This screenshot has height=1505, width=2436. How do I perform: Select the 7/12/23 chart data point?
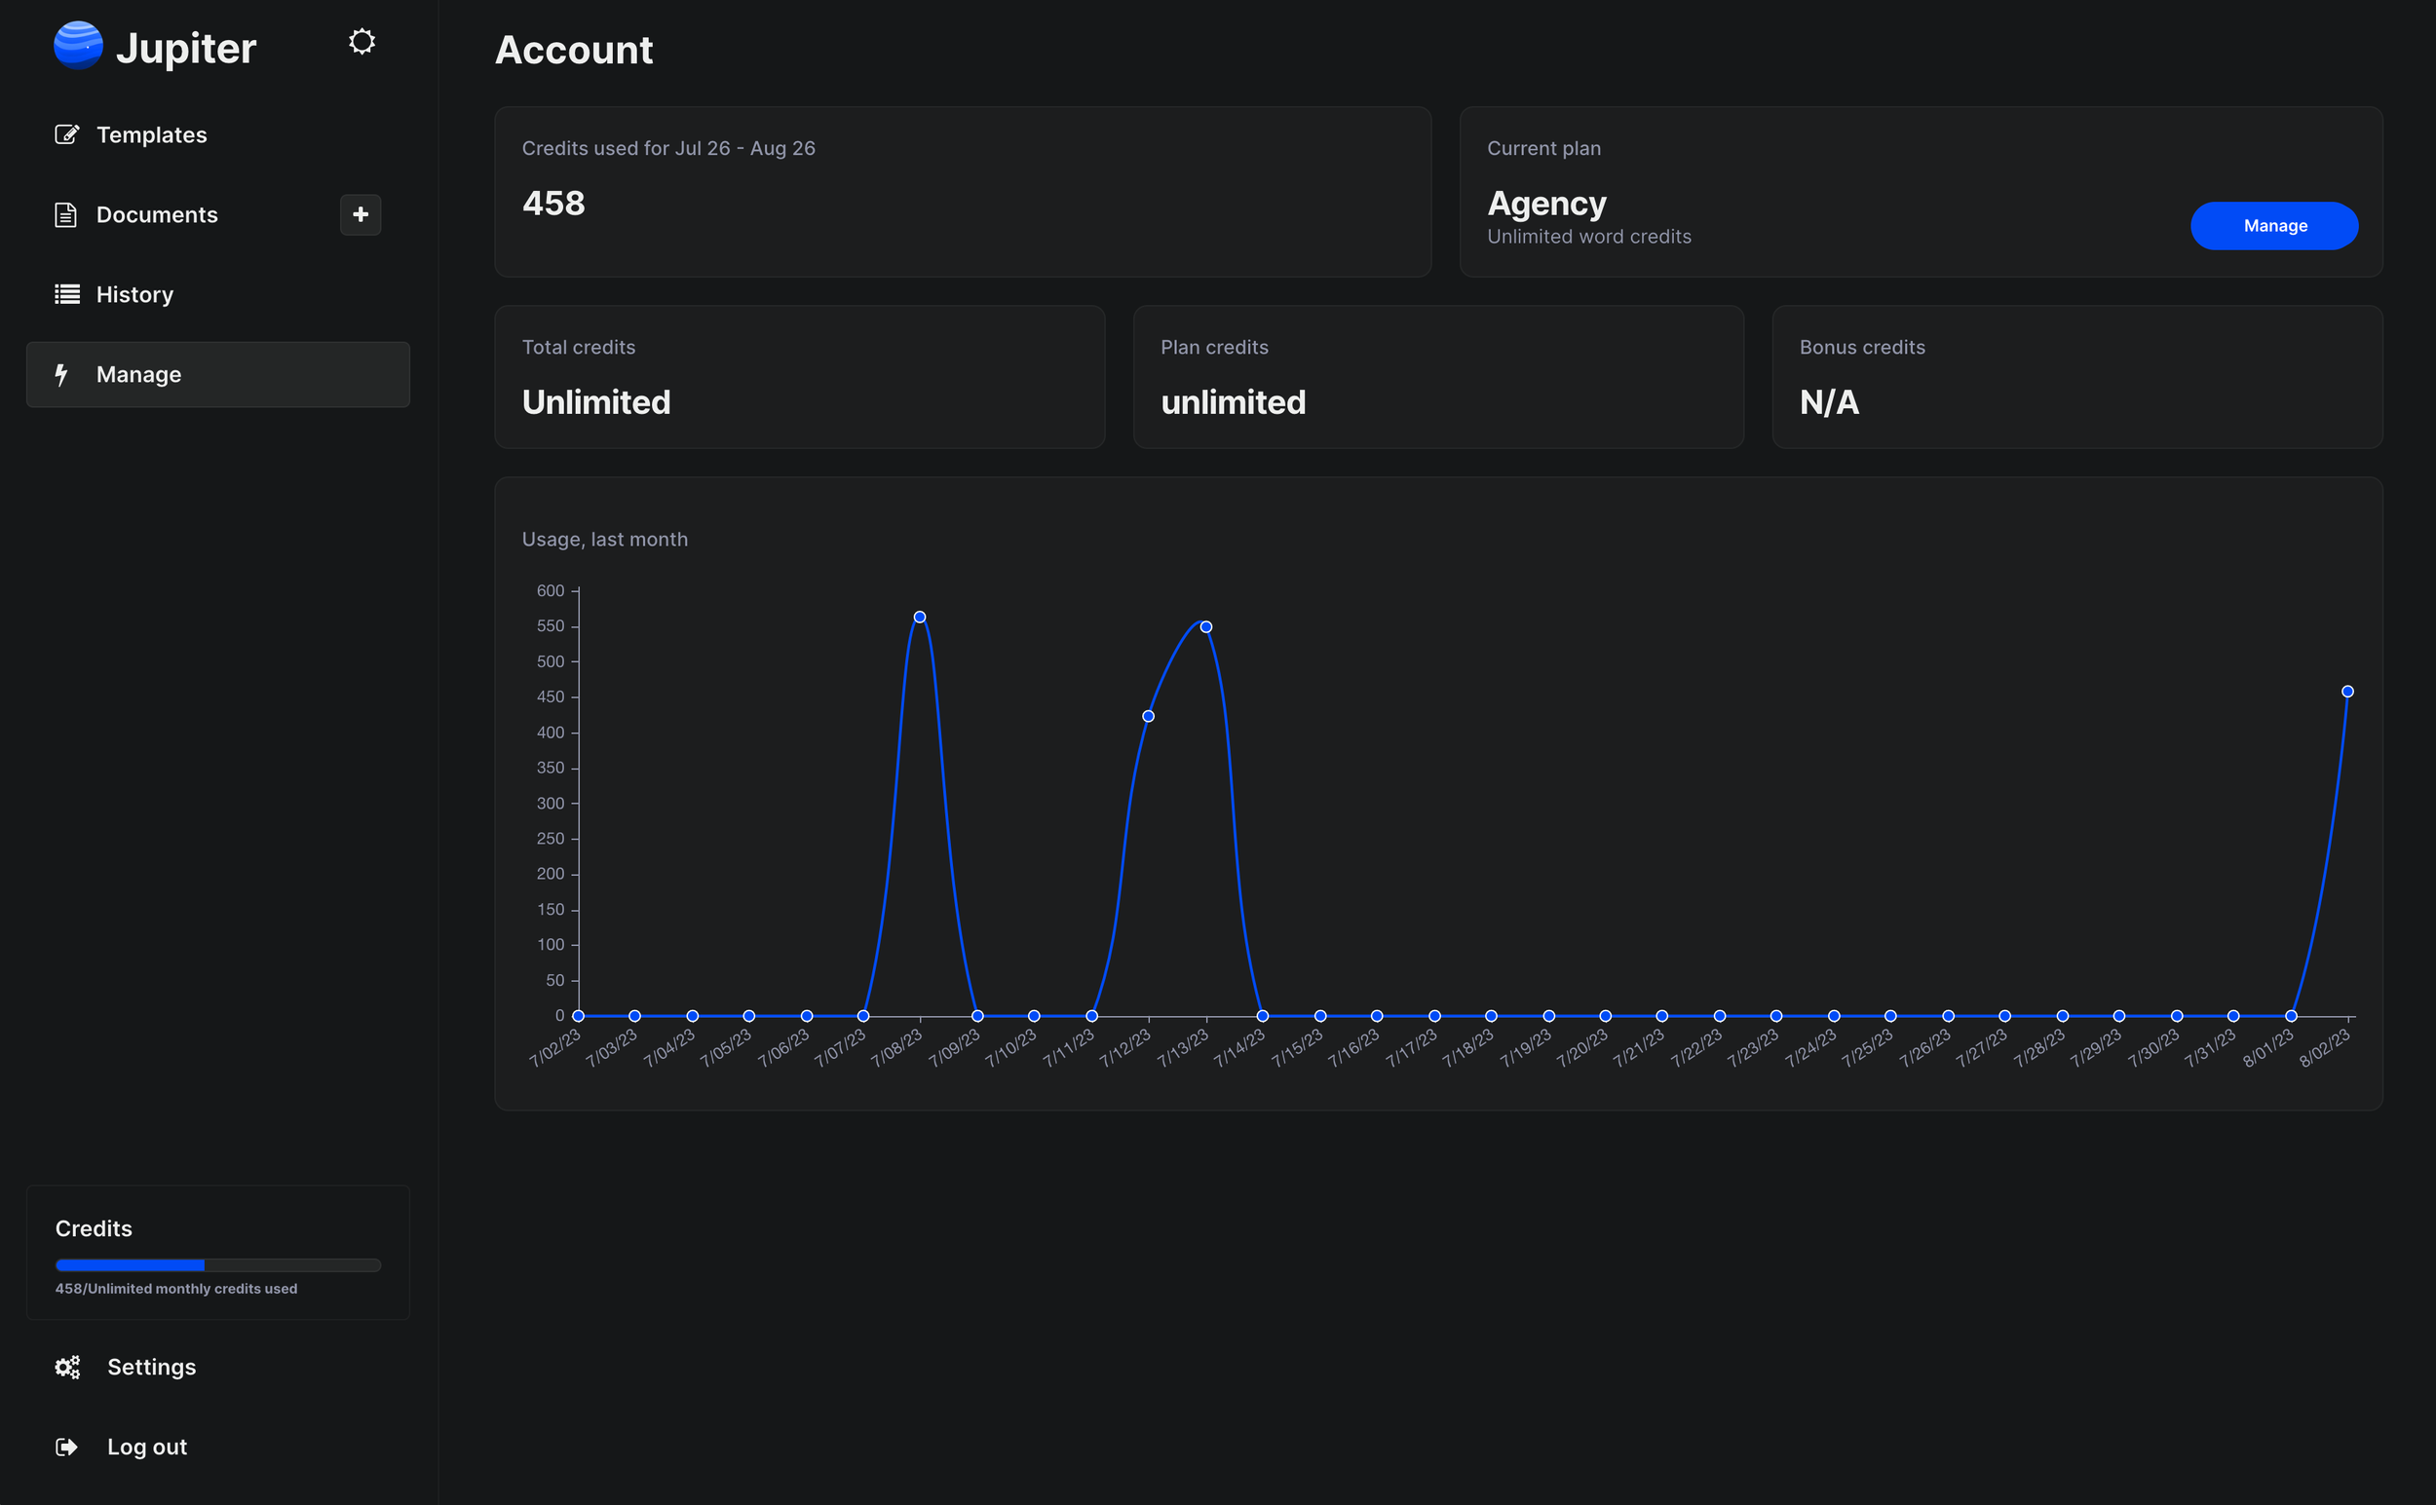tap(1148, 717)
